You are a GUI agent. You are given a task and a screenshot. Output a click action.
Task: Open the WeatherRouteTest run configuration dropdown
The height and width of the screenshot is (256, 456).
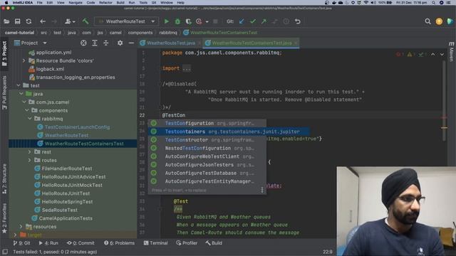[126, 21]
